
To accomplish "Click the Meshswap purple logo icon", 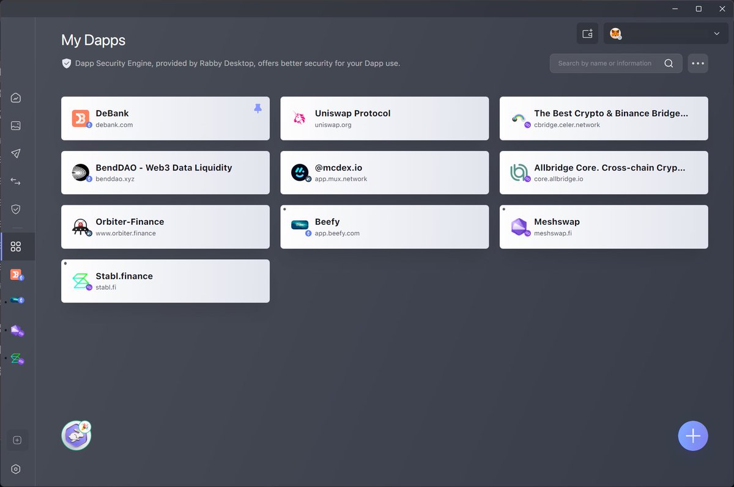I will click(x=519, y=227).
